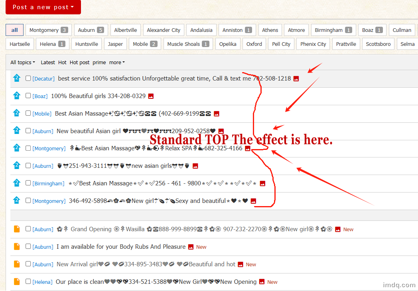
Task: Open the [Montgomery] link on the Relax SPA post
Action: click(49, 148)
